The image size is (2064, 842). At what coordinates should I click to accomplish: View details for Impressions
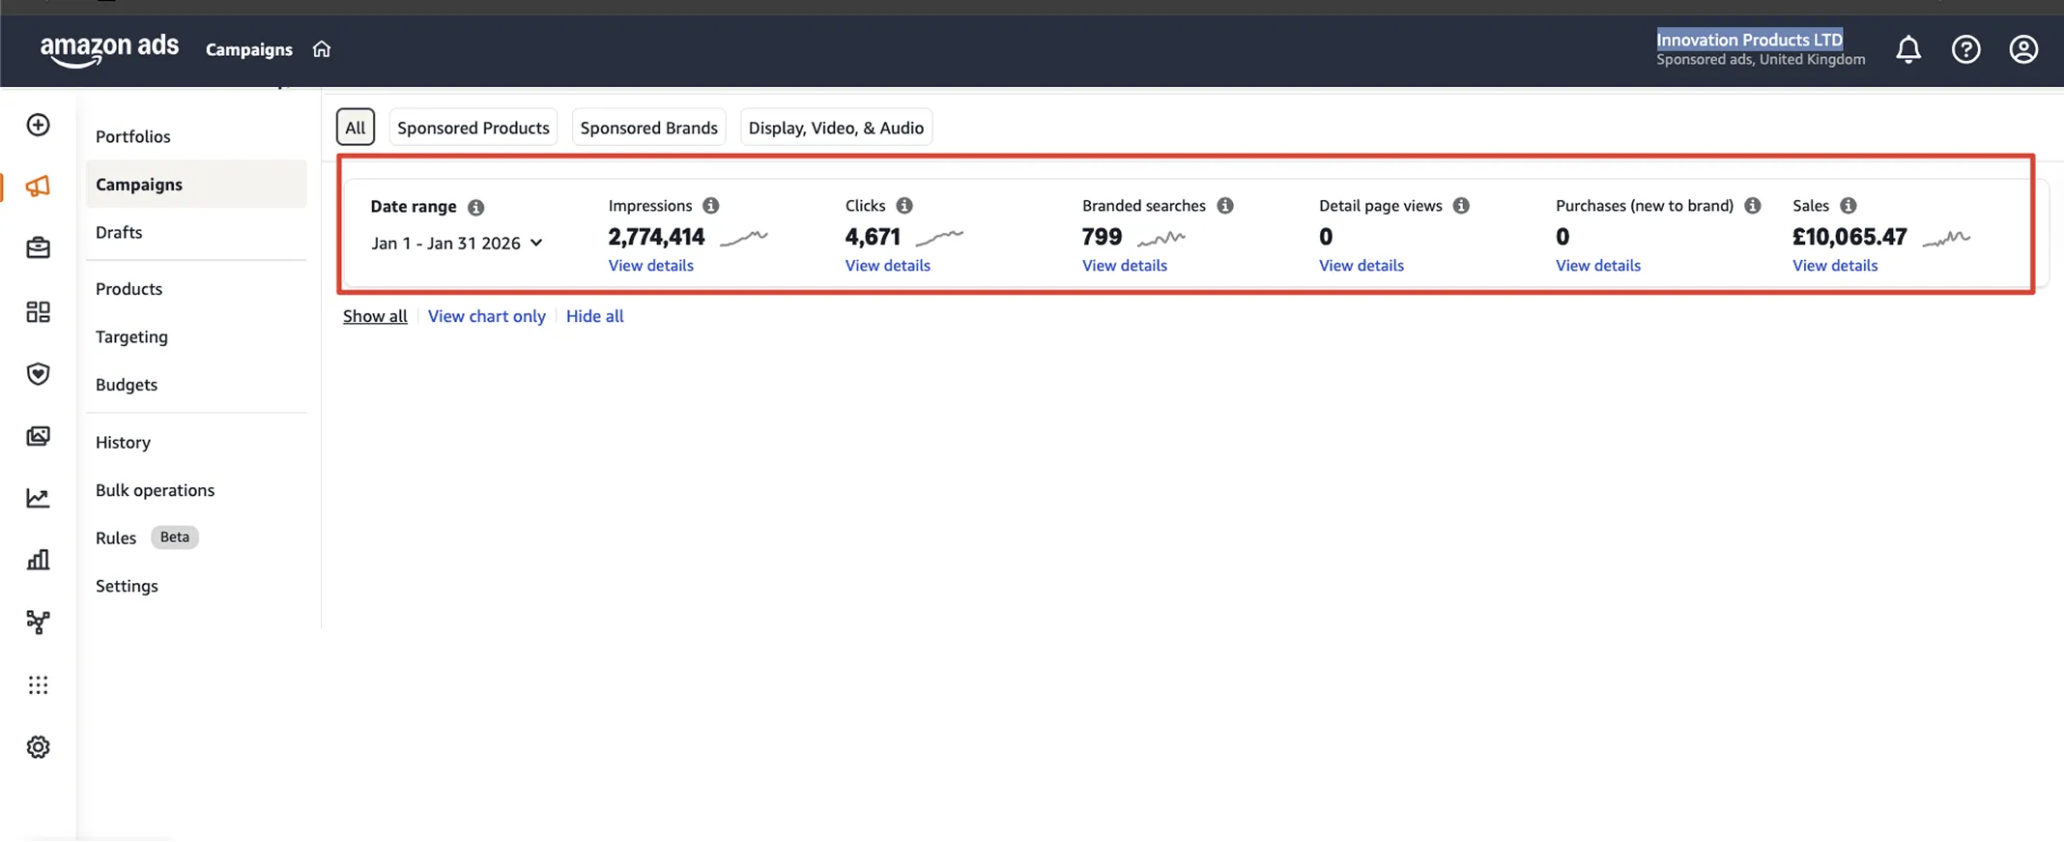(650, 265)
